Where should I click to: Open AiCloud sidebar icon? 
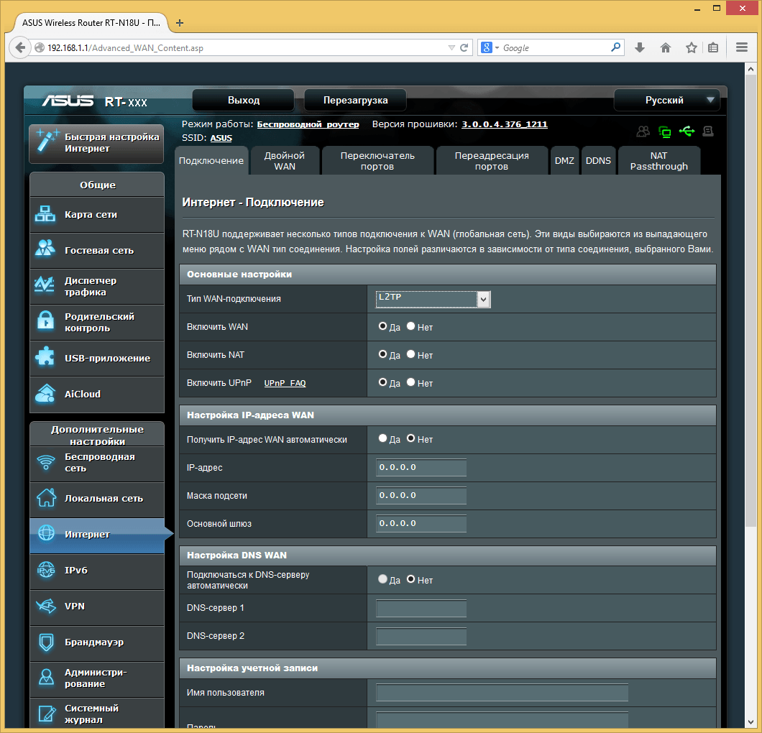[x=46, y=393]
